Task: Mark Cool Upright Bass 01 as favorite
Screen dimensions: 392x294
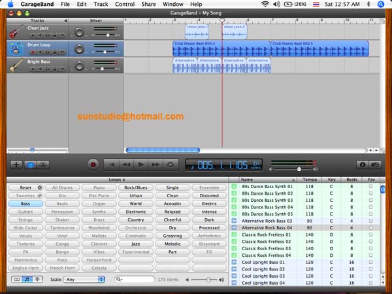Action: pos(370,262)
